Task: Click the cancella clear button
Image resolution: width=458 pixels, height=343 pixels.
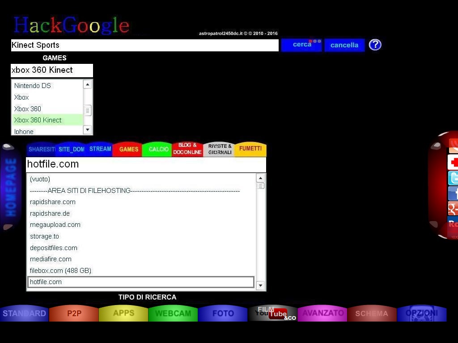Action: pos(344,45)
